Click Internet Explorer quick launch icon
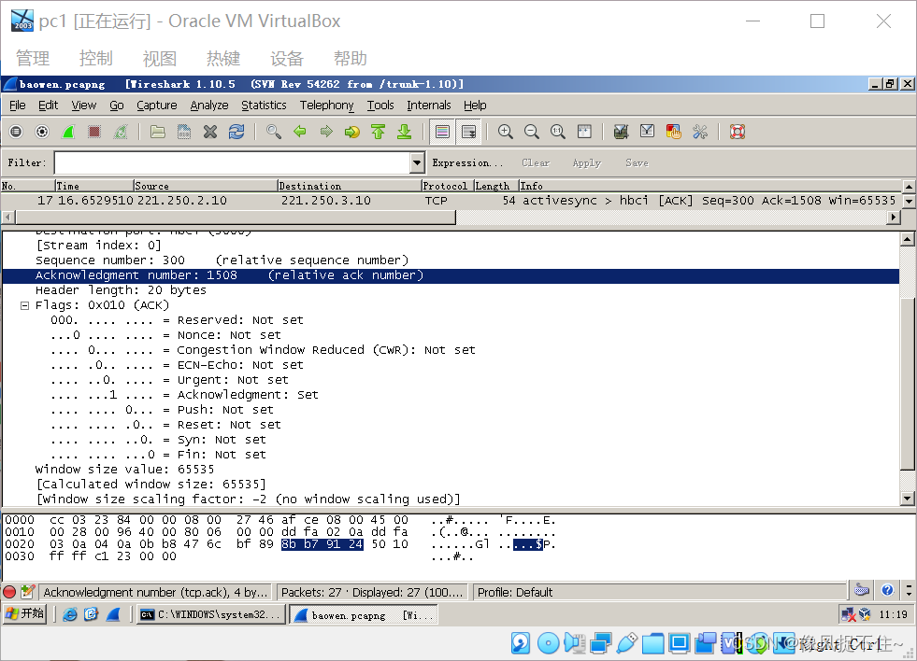The image size is (917, 661). coord(69,614)
